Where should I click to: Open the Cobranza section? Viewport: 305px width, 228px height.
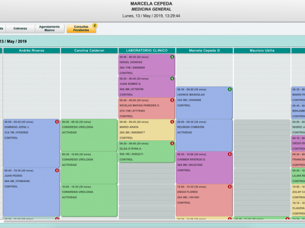coord(20,29)
